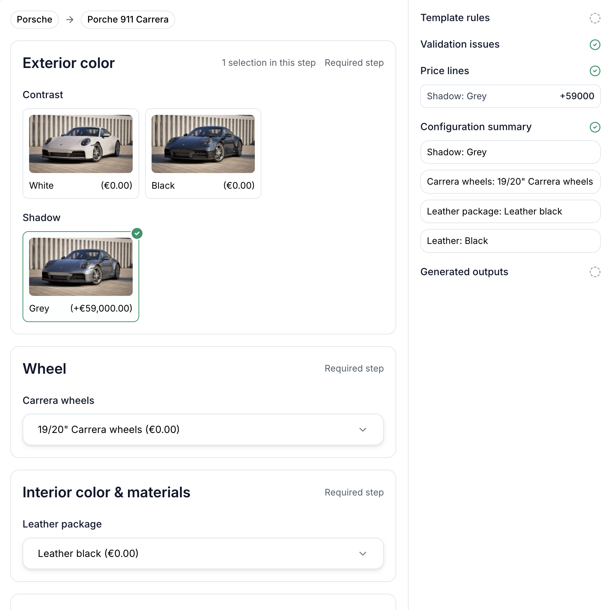610x610 pixels.
Task: Expand the Validation issues section
Action: coord(510,44)
